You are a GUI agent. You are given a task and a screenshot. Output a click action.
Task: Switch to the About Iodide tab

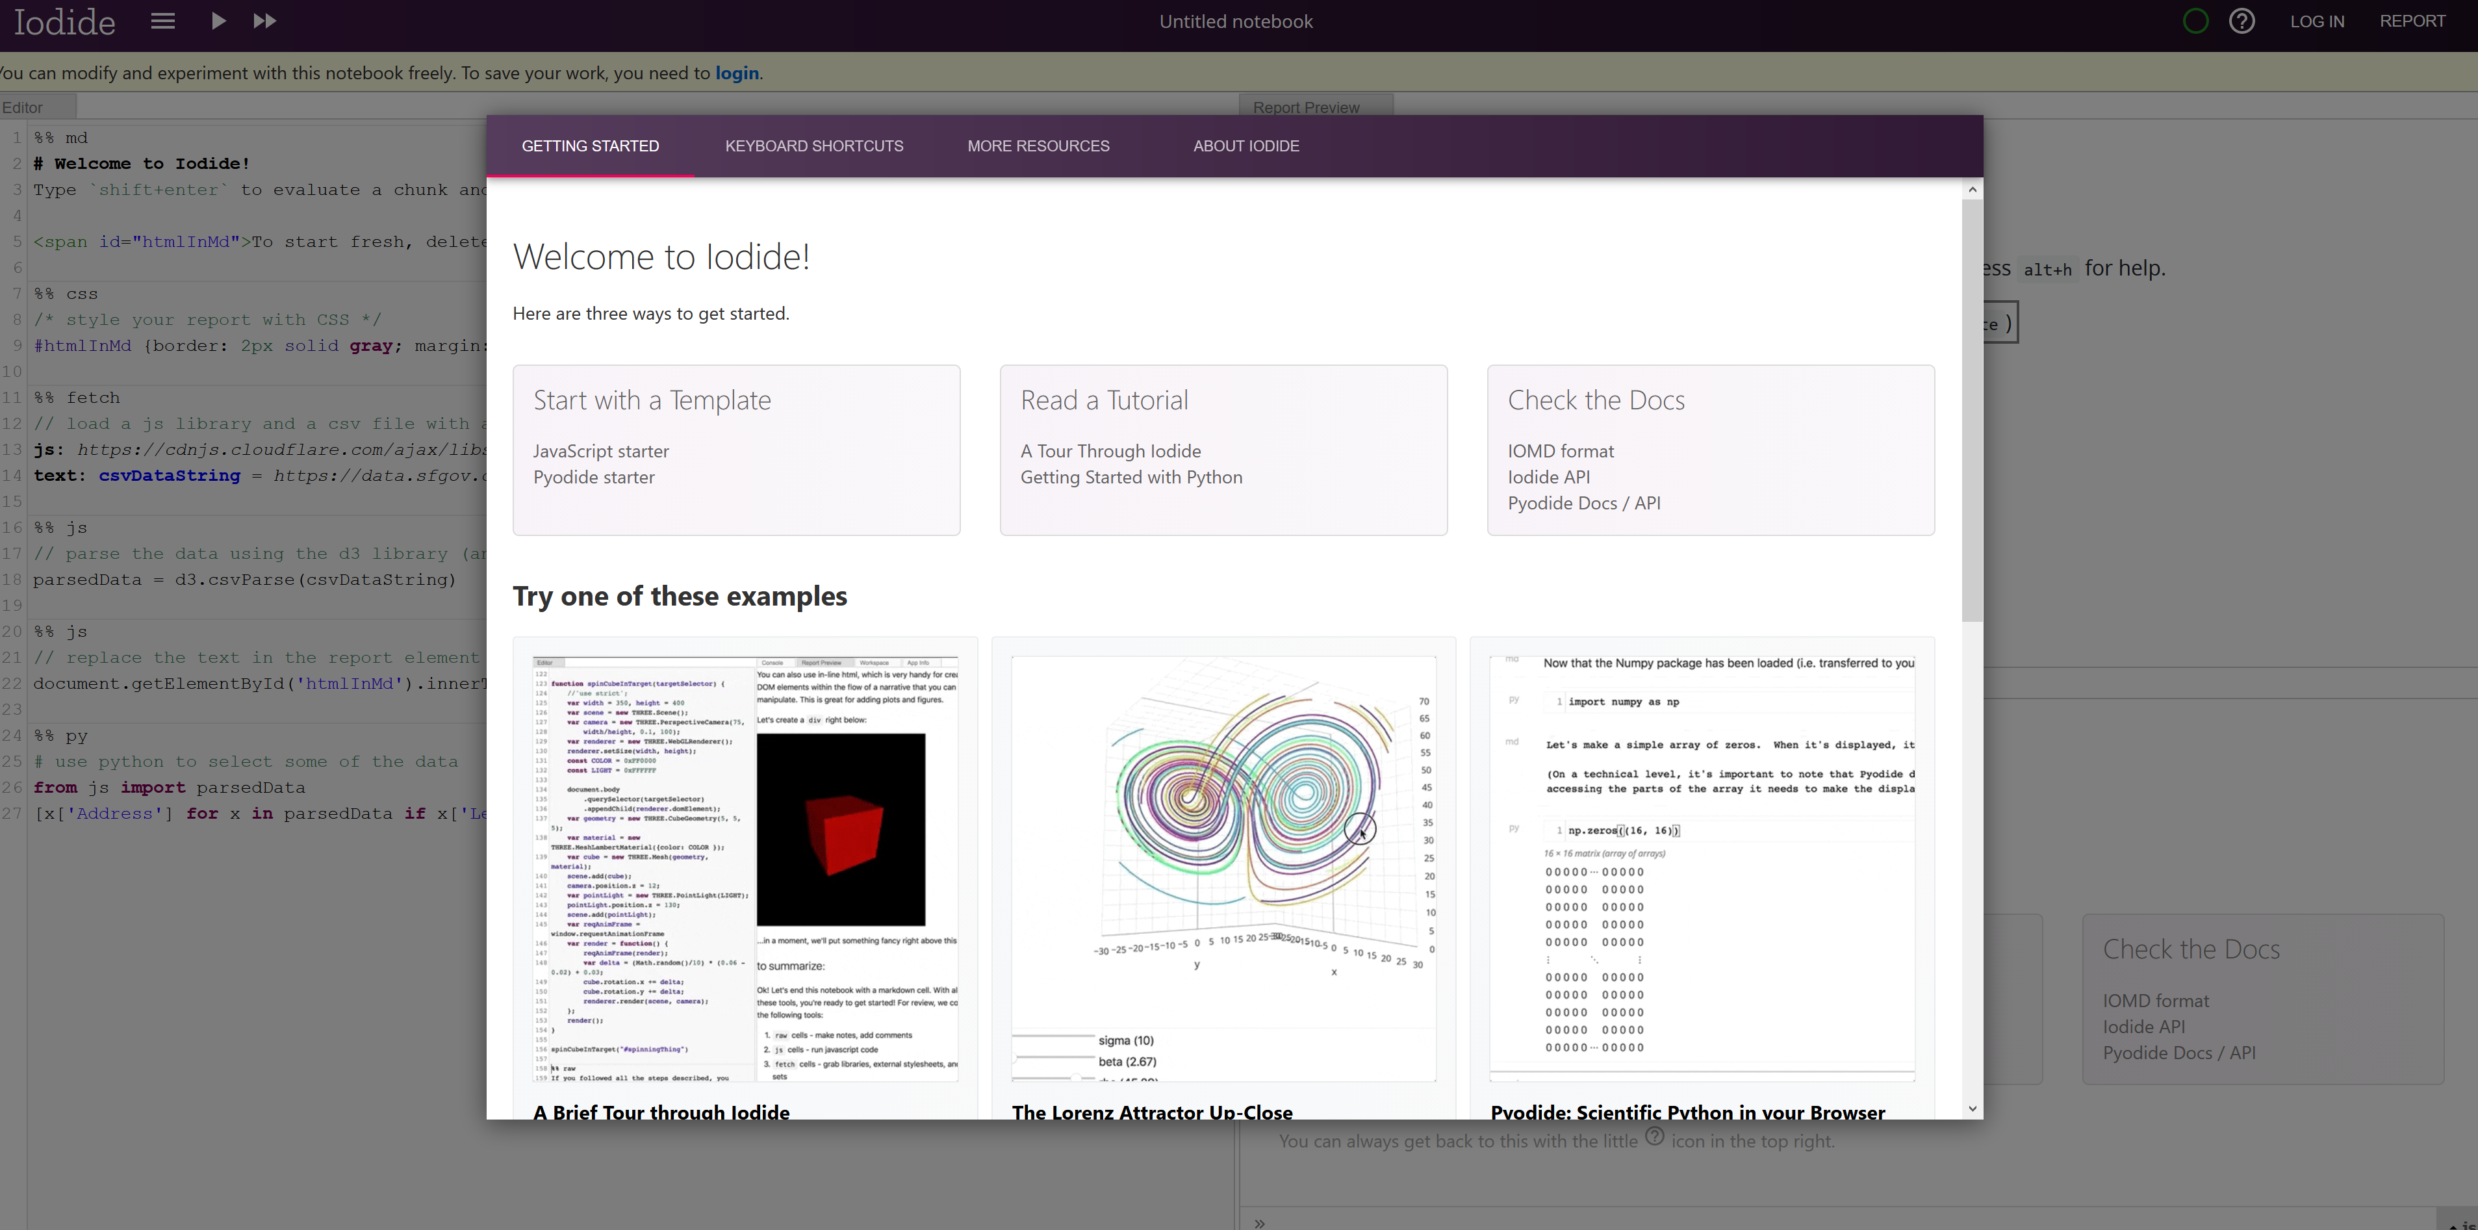[1247, 146]
